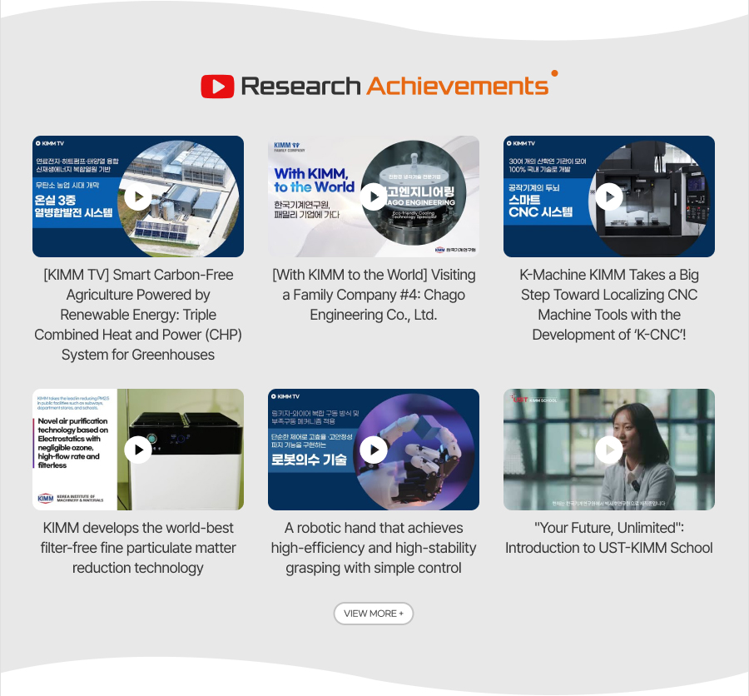Click the KIMM TV logo on greenhouse thumbnail
Image resolution: width=749 pixels, height=696 pixels.
click(50, 143)
